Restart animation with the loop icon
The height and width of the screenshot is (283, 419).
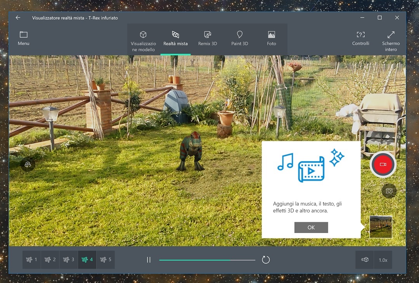(266, 260)
